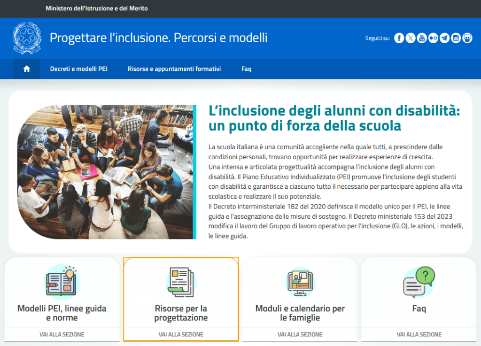Open the Telegram icon
The height and width of the screenshot is (346, 481).
(x=444, y=38)
